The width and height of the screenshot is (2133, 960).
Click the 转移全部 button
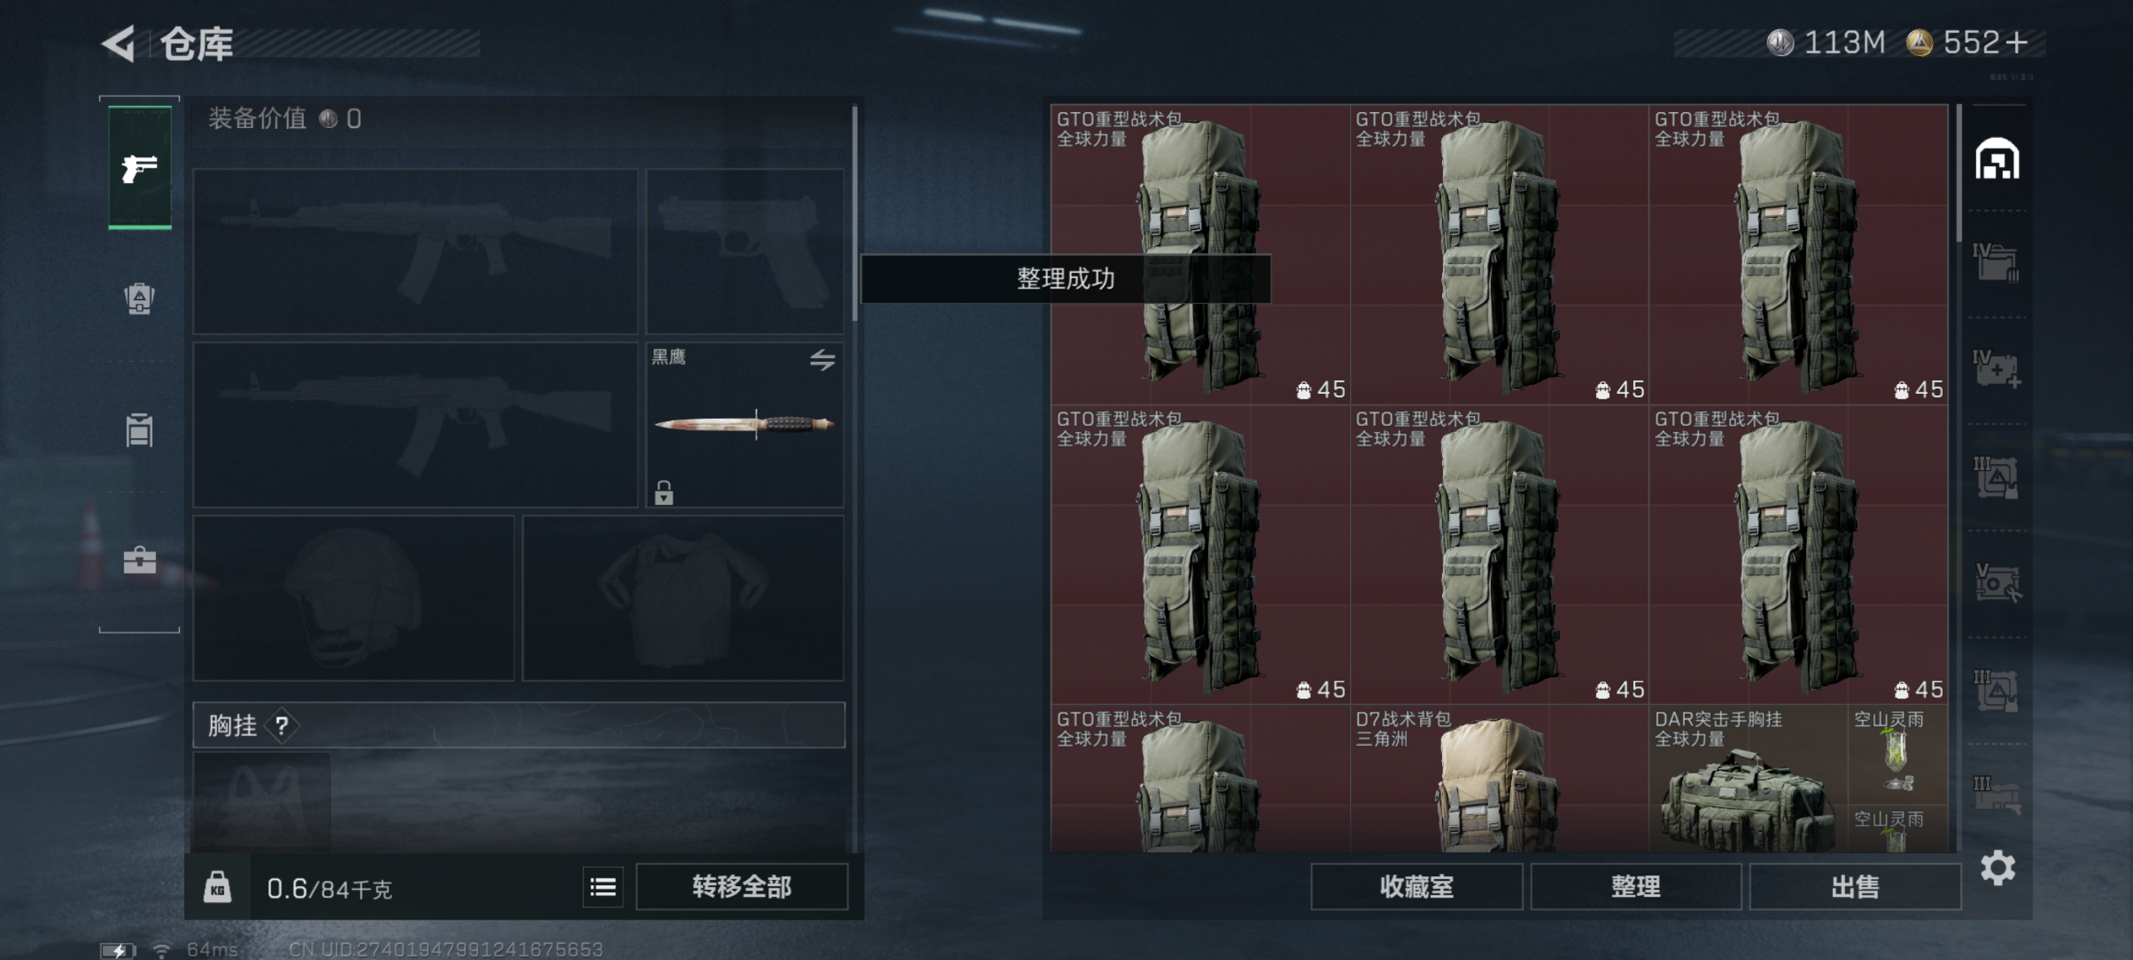pyautogui.click(x=742, y=887)
